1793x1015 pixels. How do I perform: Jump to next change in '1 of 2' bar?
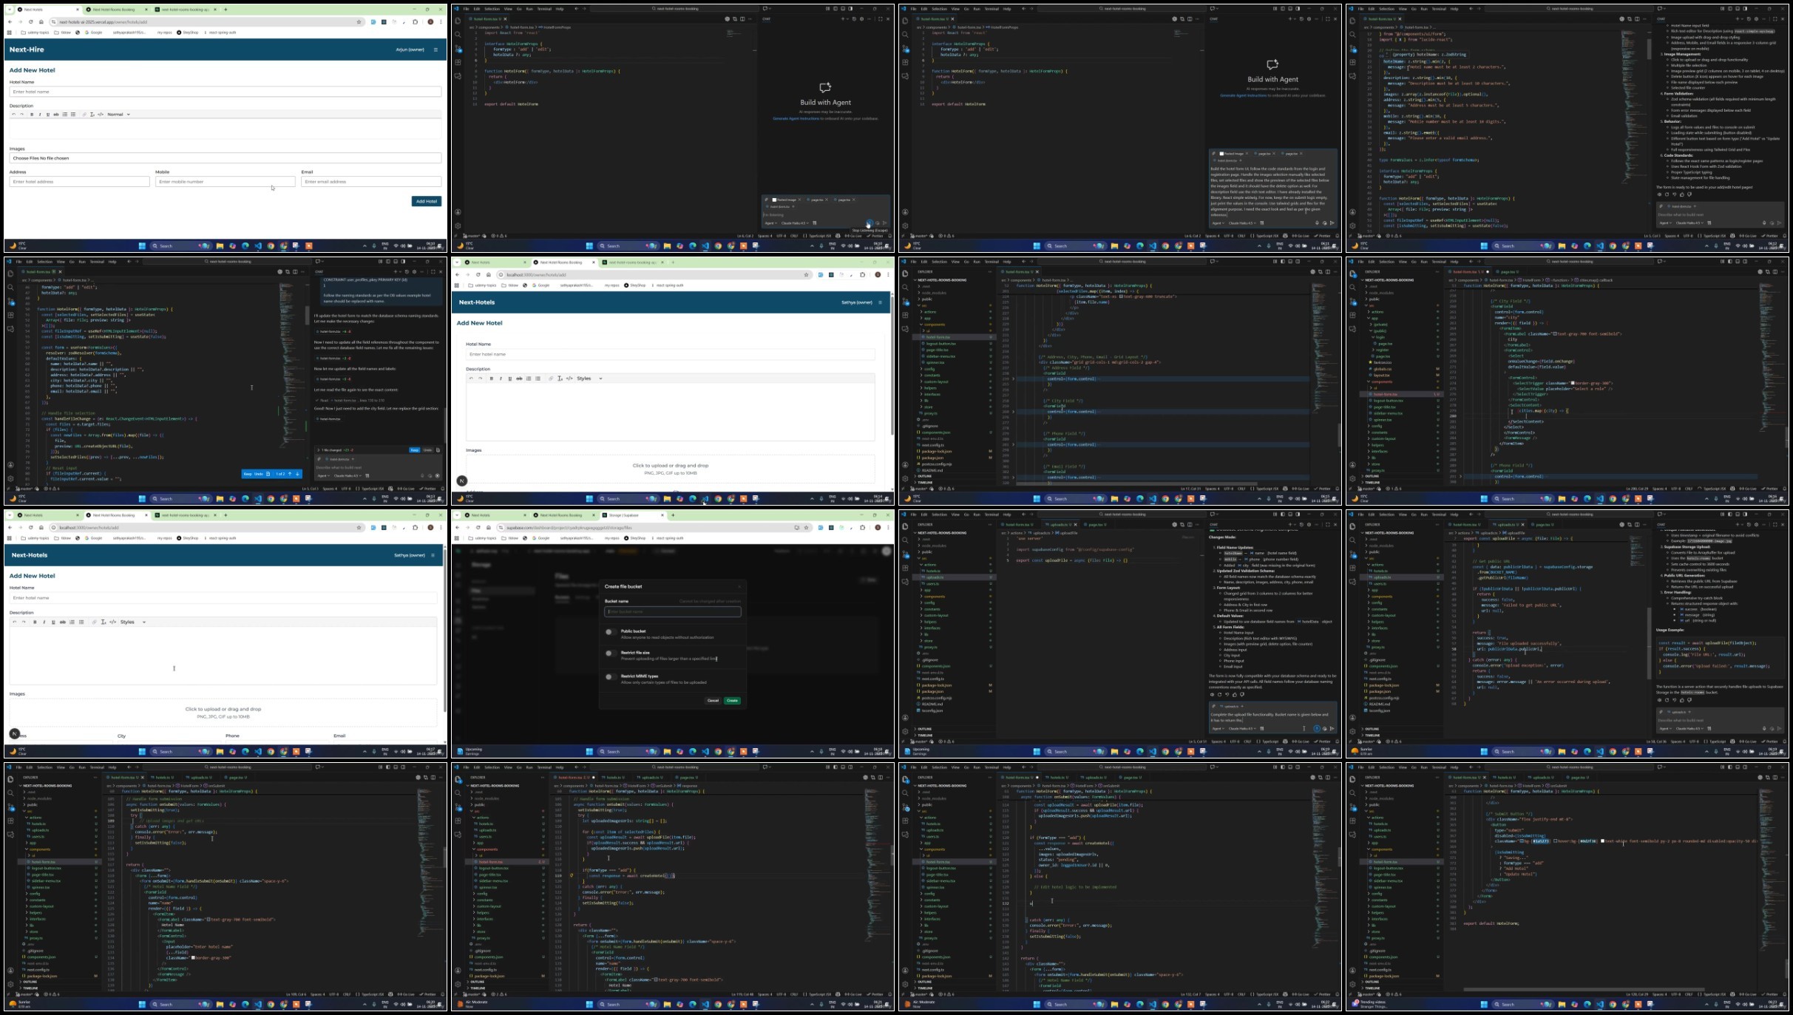coord(297,474)
